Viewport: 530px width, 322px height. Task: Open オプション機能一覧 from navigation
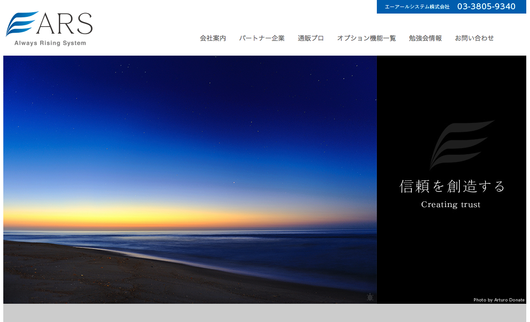tap(367, 38)
